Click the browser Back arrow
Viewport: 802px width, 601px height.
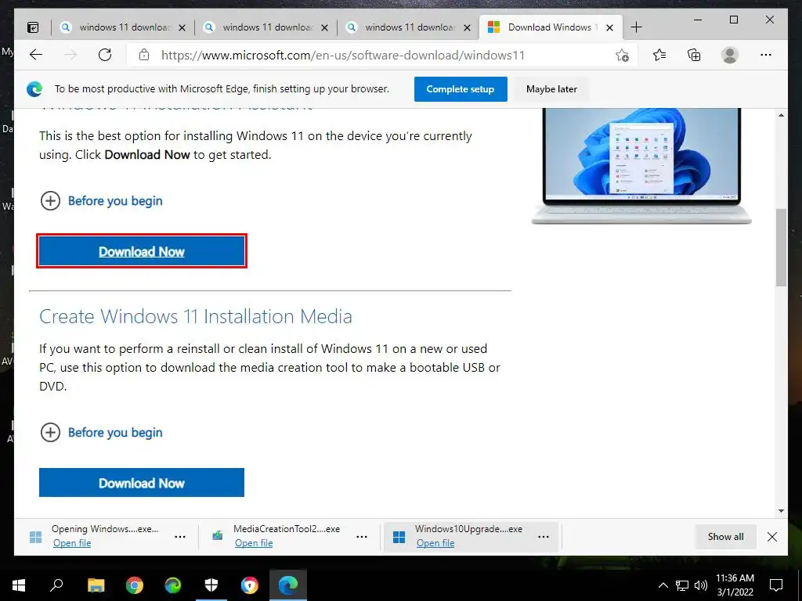(36, 55)
